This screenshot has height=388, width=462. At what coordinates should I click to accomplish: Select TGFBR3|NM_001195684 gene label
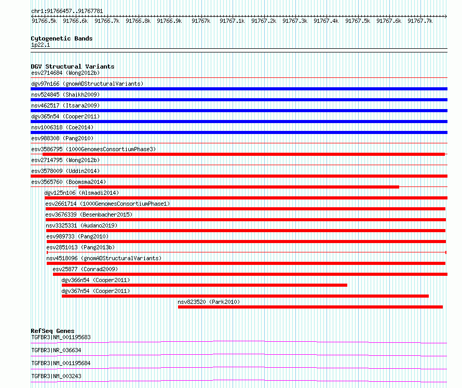[61, 363]
